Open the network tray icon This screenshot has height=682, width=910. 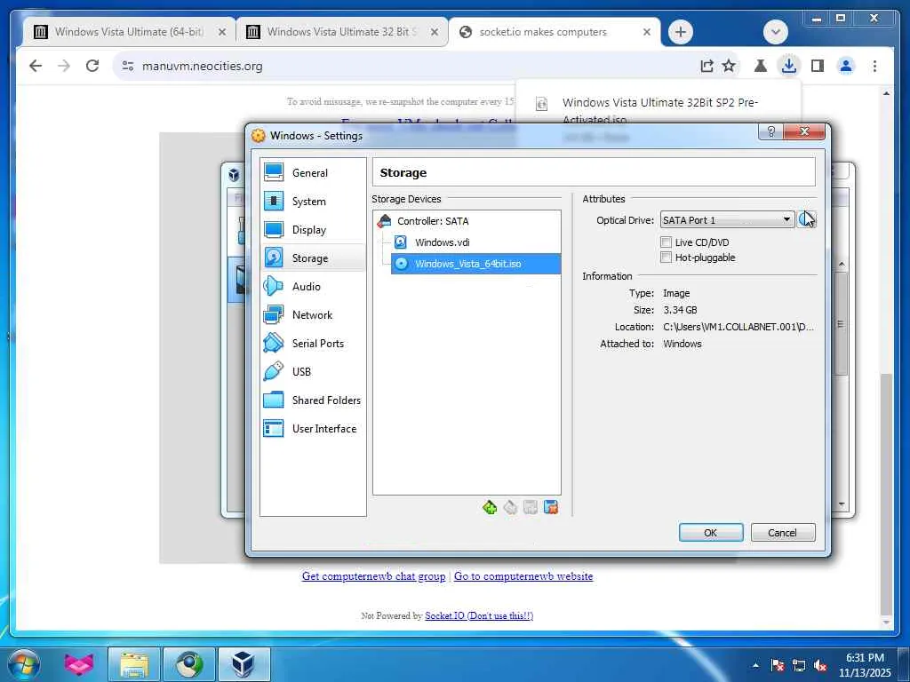(799, 665)
